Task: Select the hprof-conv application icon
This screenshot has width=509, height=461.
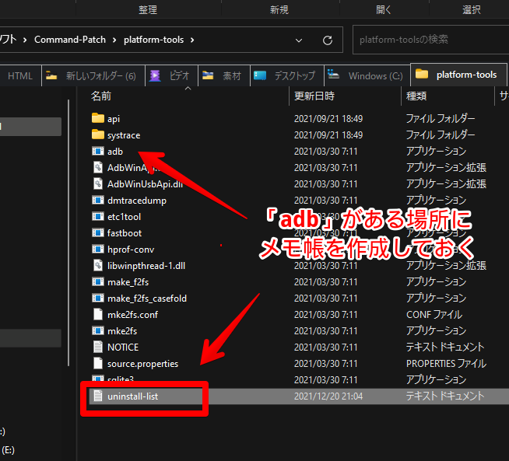Action: 98,249
